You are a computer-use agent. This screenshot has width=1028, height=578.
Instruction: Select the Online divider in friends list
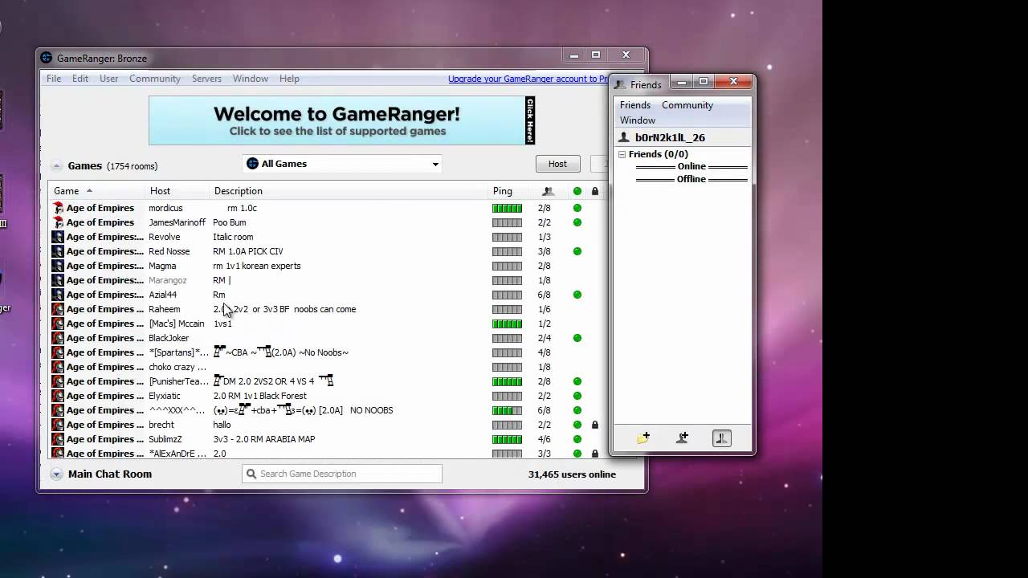[x=691, y=167]
